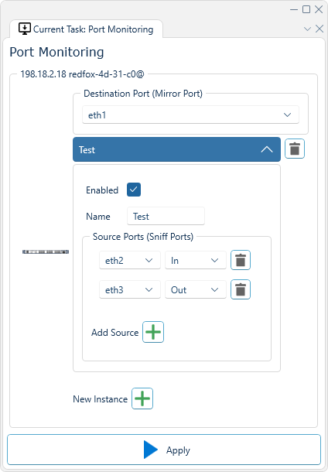Screen dimensions: 328x472
Task: Add a new source port
Action: tap(153, 332)
